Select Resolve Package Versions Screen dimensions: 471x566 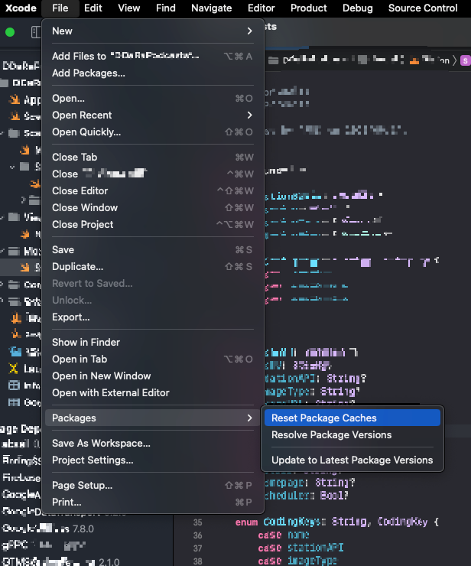point(352,435)
